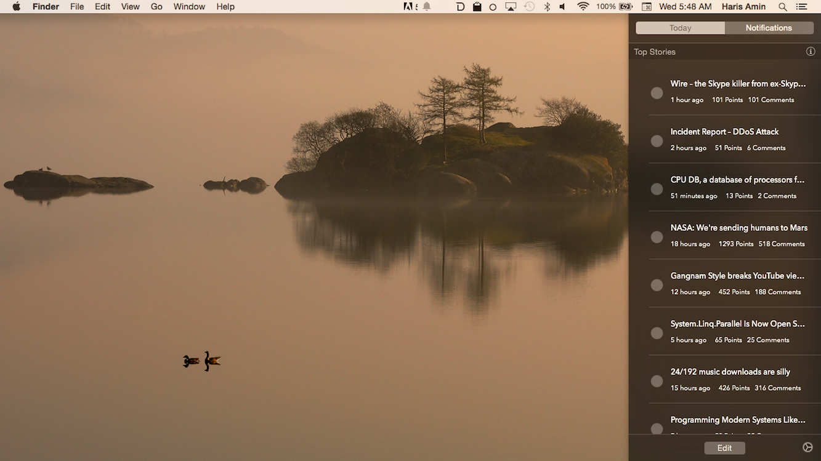821x461 pixels.
Task: Click the volume speaker icon
Action: pos(562,7)
